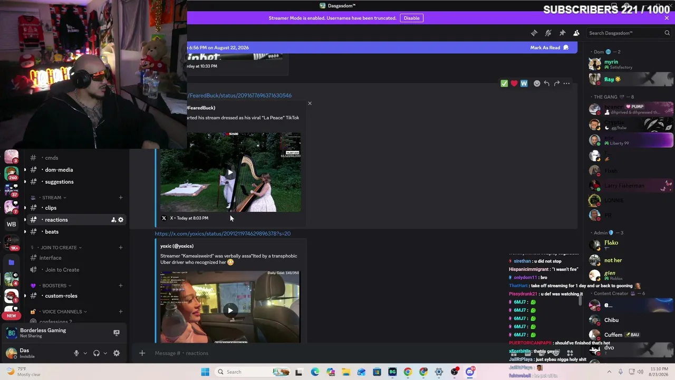Open server with 260 notifications
The height and width of the screenshot is (380, 675).
tap(11, 173)
